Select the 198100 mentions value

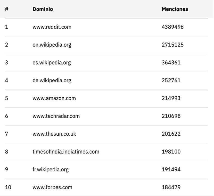click(x=171, y=152)
